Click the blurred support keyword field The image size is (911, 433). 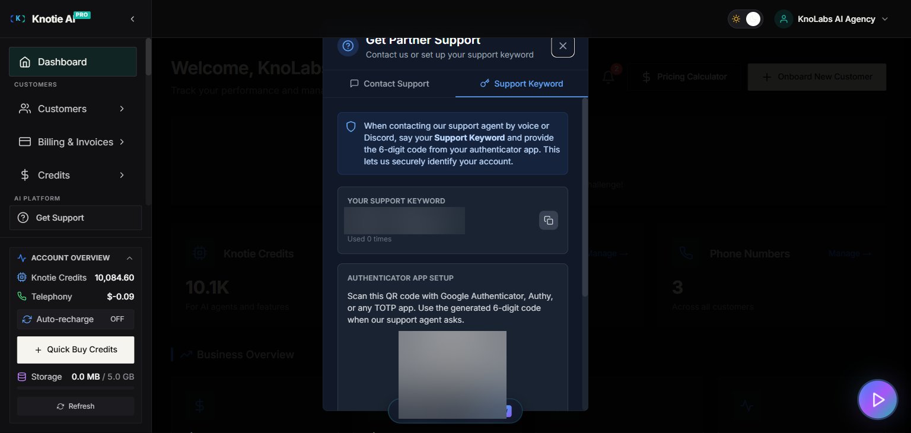tap(404, 221)
